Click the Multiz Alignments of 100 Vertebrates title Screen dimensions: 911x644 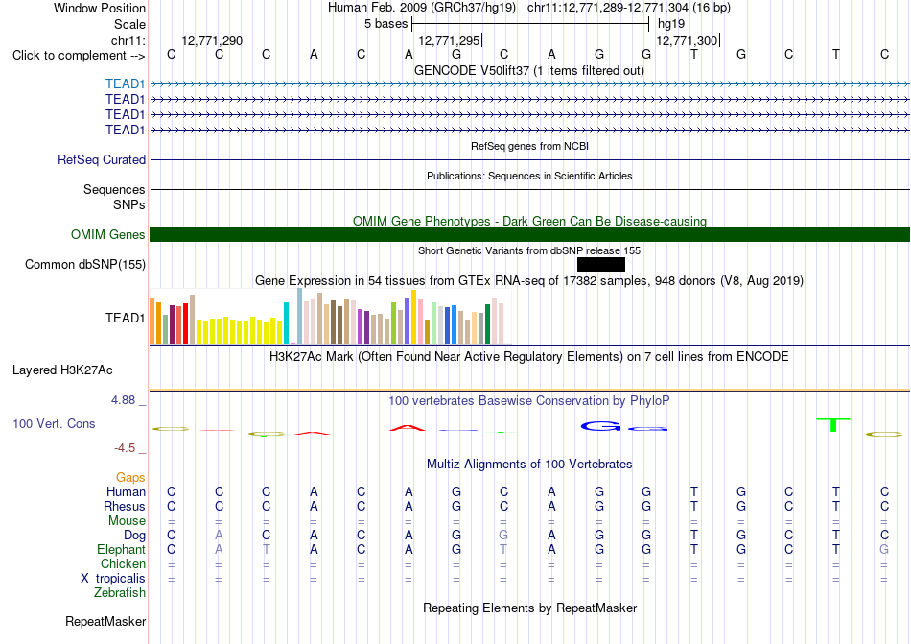pyautogui.click(x=529, y=465)
